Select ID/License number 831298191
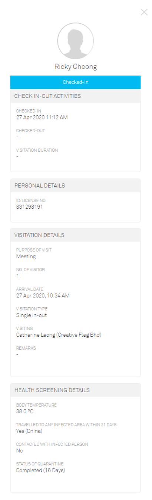 click(x=30, y=206)
